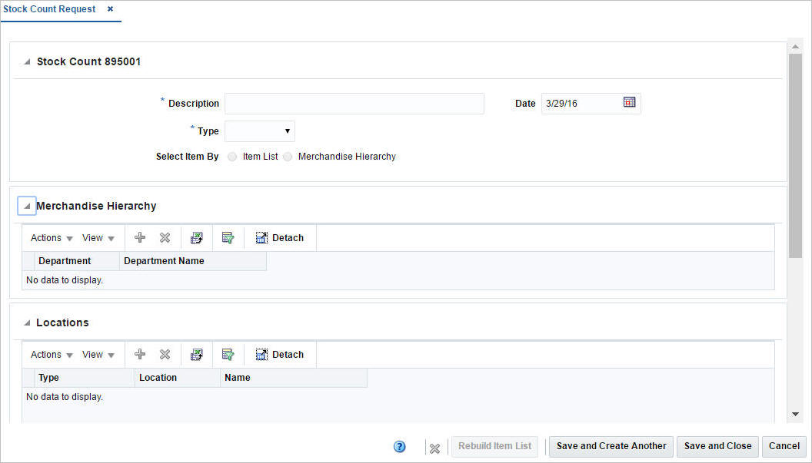The width and height of the screenshot is (812, 463).
Task: Add a row to the Locations table
Action: (139, 354)
